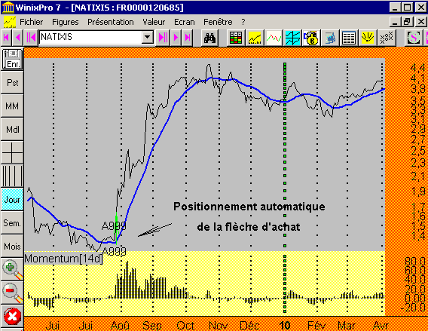The image size is (428, 331).
Task: Select the red-green zigzag curve icon
Action: pyautogui.click(x=274, y=38)
